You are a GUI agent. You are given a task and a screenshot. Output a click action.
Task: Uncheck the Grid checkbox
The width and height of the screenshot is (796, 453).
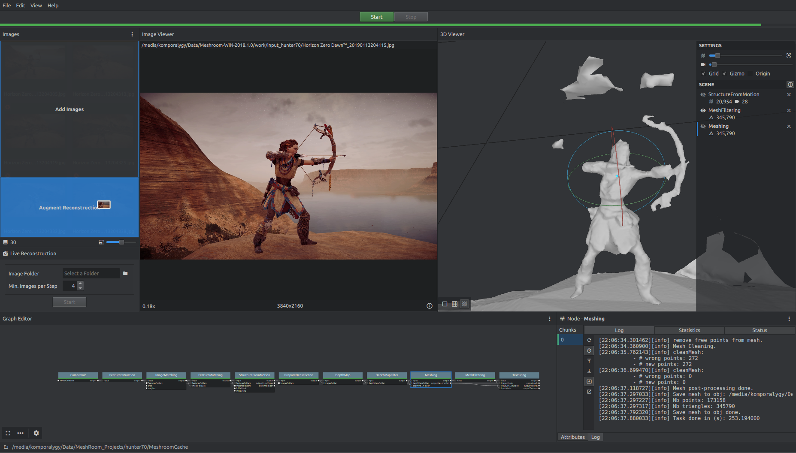(703, 73)
